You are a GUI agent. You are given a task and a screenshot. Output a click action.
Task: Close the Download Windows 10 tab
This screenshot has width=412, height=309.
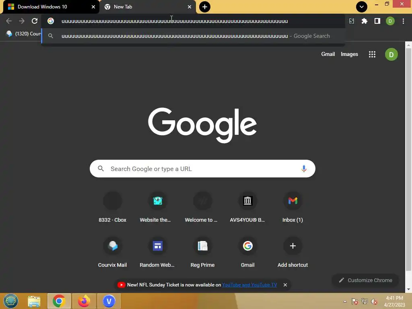point(93,7)
